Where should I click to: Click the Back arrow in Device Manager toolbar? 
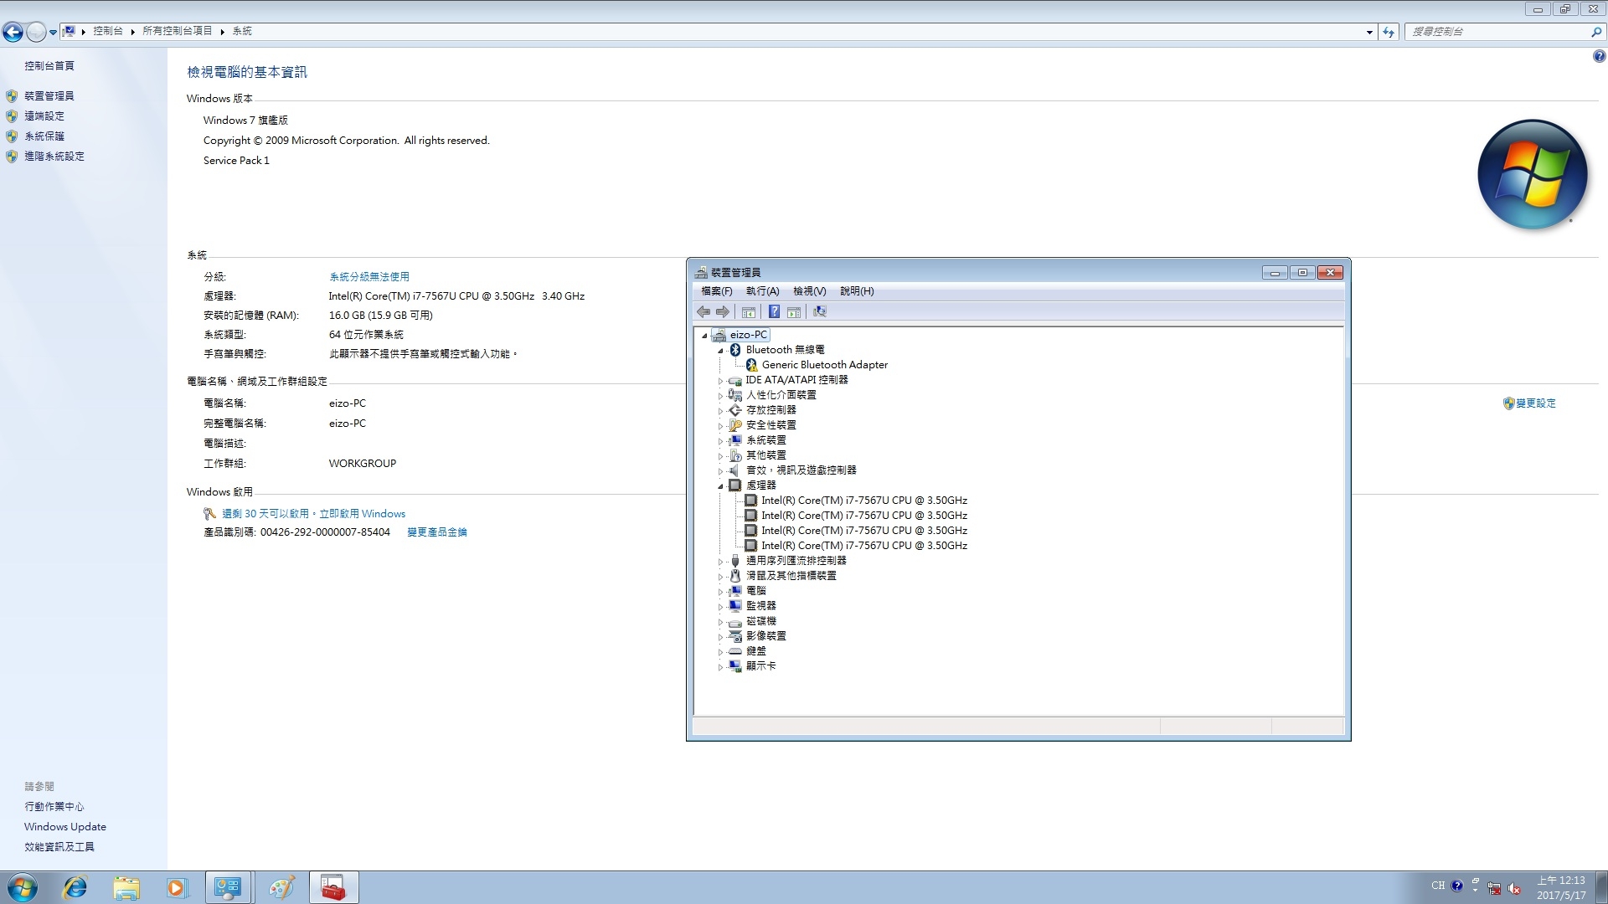click(x=703, y=312)
